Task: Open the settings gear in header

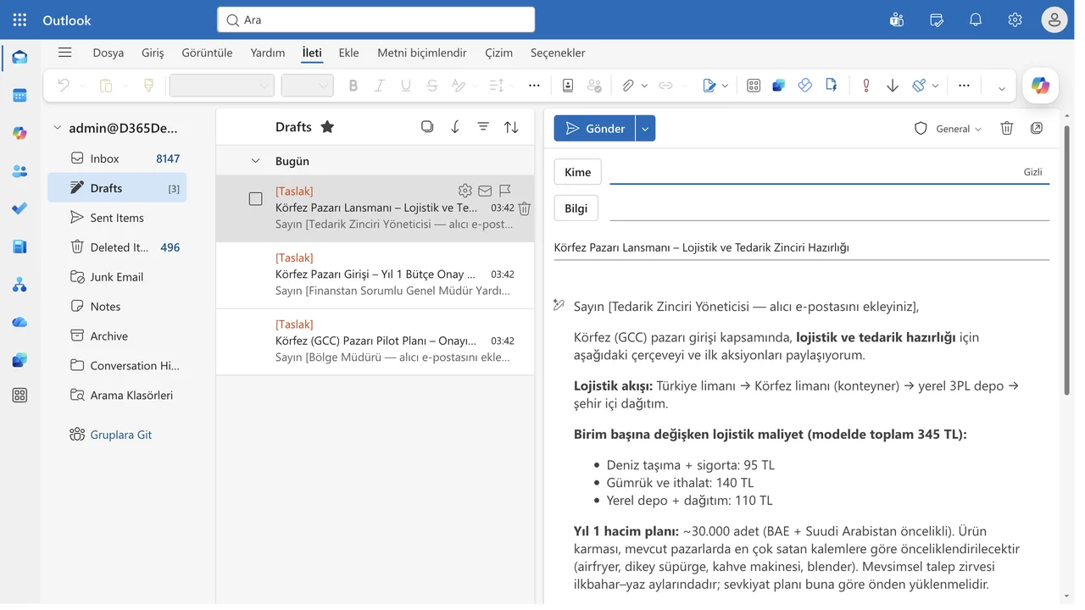Action: (1015, 19)
